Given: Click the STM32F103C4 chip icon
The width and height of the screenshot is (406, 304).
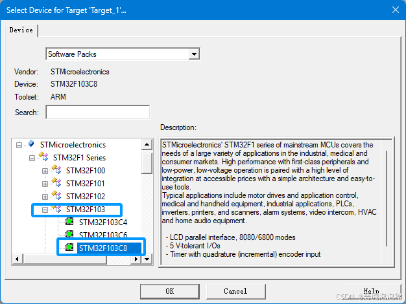Looking at the screenshot, I should [x=69, y=221].
